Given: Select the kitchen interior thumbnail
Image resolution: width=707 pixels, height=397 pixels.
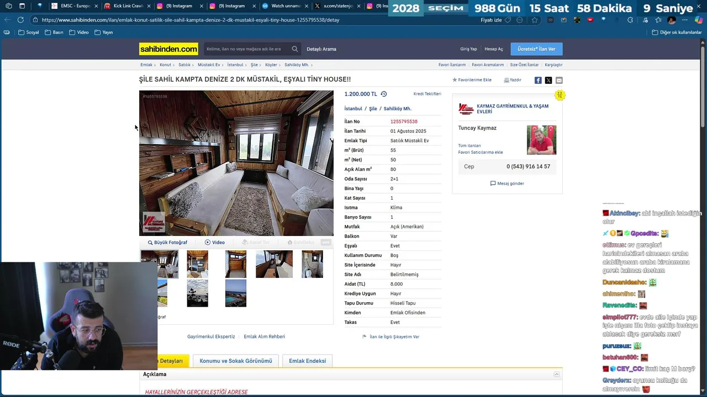Looking at the screenshot, I should tap(197, 264).
